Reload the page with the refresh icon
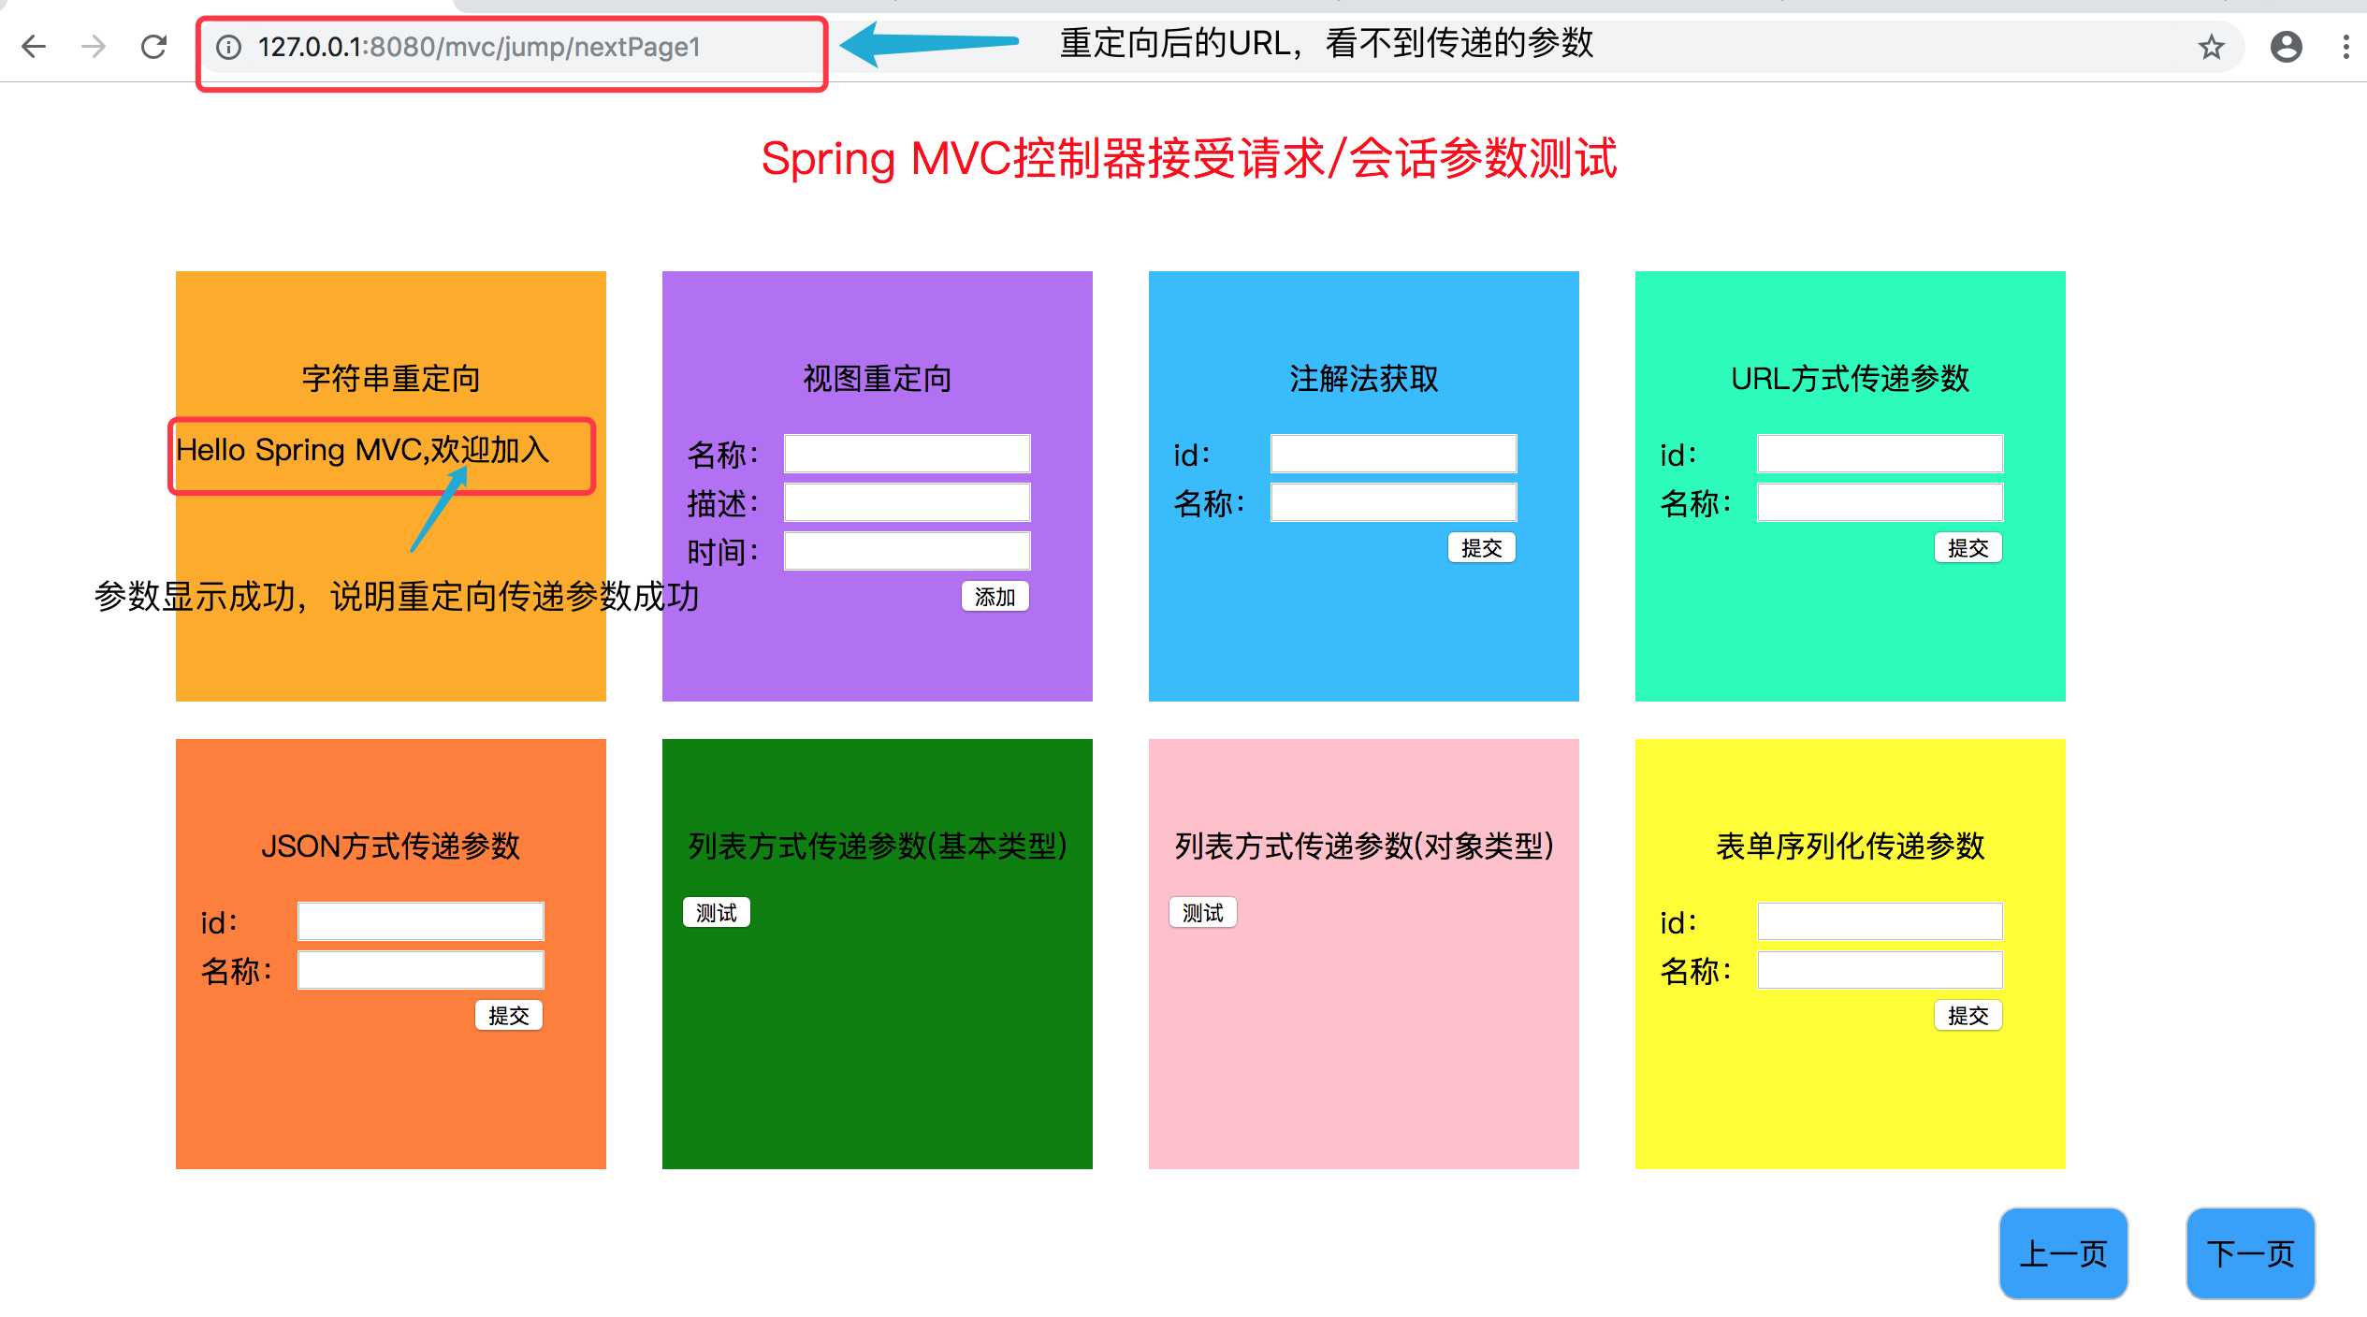The height and width of the screenshot is (1317, 2367). tap(153, 47)
